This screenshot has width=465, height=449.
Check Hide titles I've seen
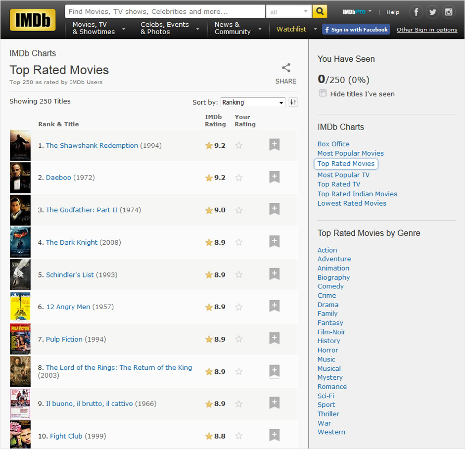323,93
